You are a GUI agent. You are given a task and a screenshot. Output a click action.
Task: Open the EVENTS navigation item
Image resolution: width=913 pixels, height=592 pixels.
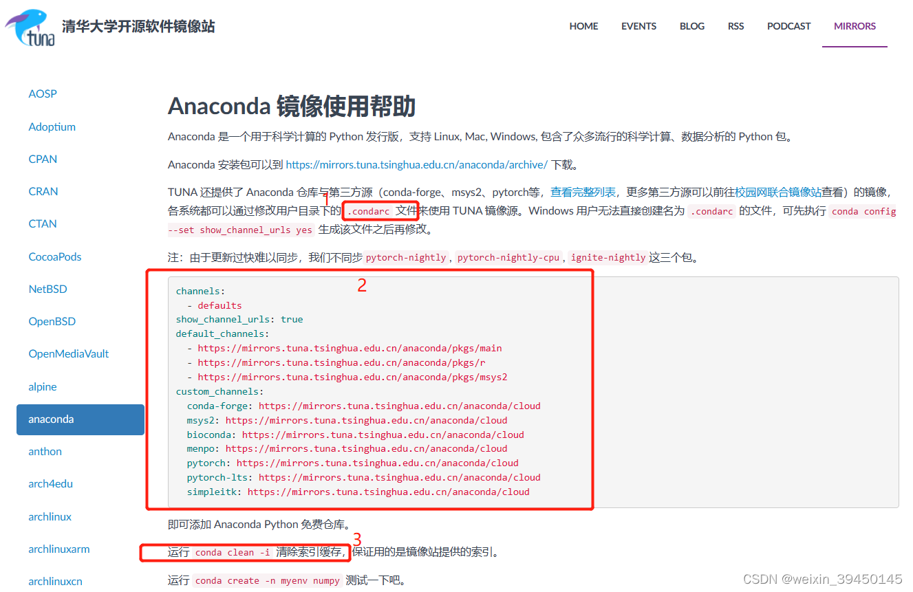click(x=638, y=26)
